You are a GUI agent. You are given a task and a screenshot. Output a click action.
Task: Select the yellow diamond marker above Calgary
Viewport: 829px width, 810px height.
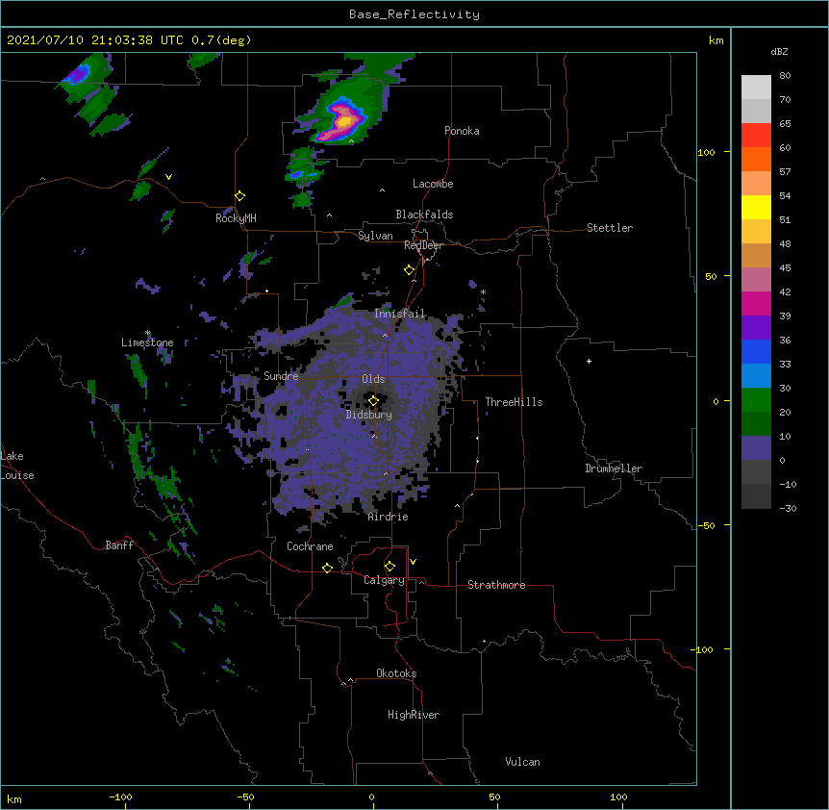(390, 567)
